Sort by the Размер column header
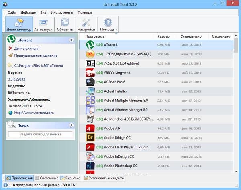The image size is (241, 190). click(x=163, y=36)
